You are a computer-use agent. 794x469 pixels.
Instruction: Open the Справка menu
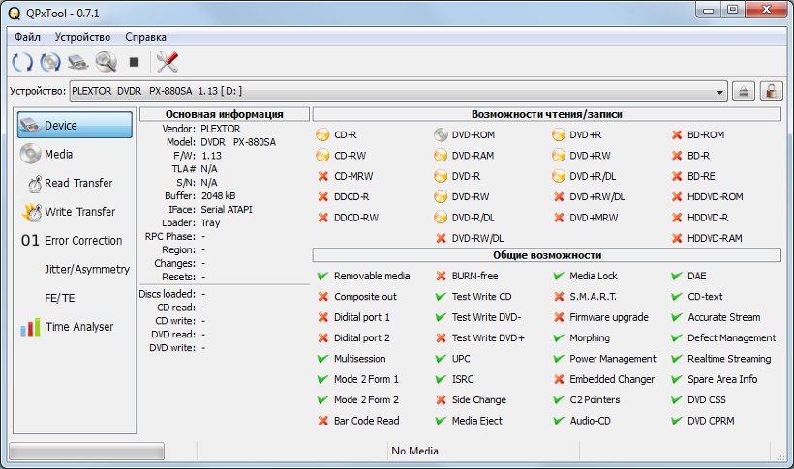point(146,37)
